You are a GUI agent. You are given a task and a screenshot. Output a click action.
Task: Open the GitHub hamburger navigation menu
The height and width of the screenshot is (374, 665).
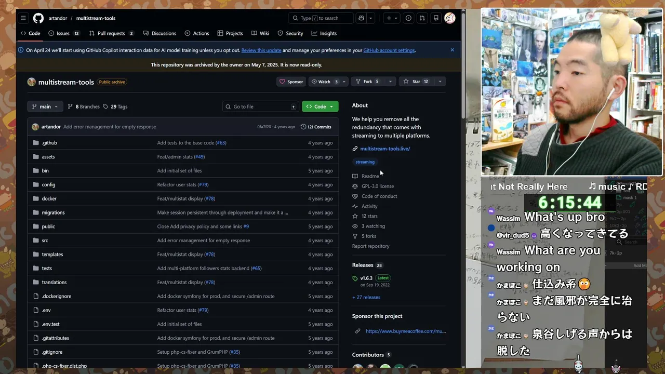click(23, 18)
